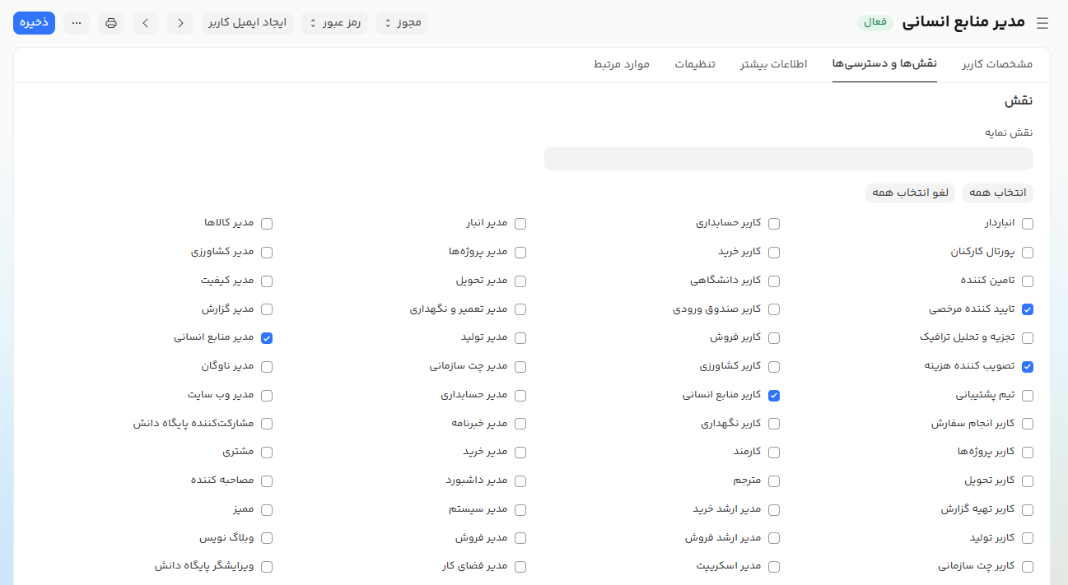The height and width of the screenshot is (585, 1068).
Task: Check the کاربر حسابداری role box
Action: click(774, 224)
